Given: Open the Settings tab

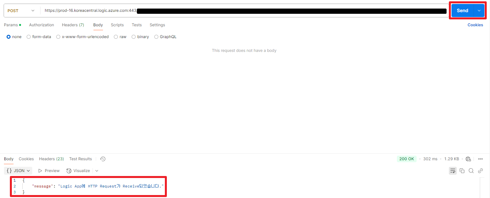Looking at the screenshot, I should pyautogui.click(x=157, y=25).
